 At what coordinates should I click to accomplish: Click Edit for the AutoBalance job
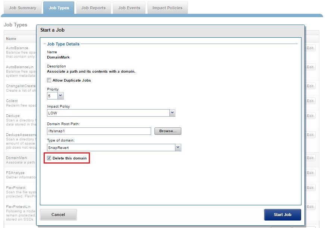point(310,48)
